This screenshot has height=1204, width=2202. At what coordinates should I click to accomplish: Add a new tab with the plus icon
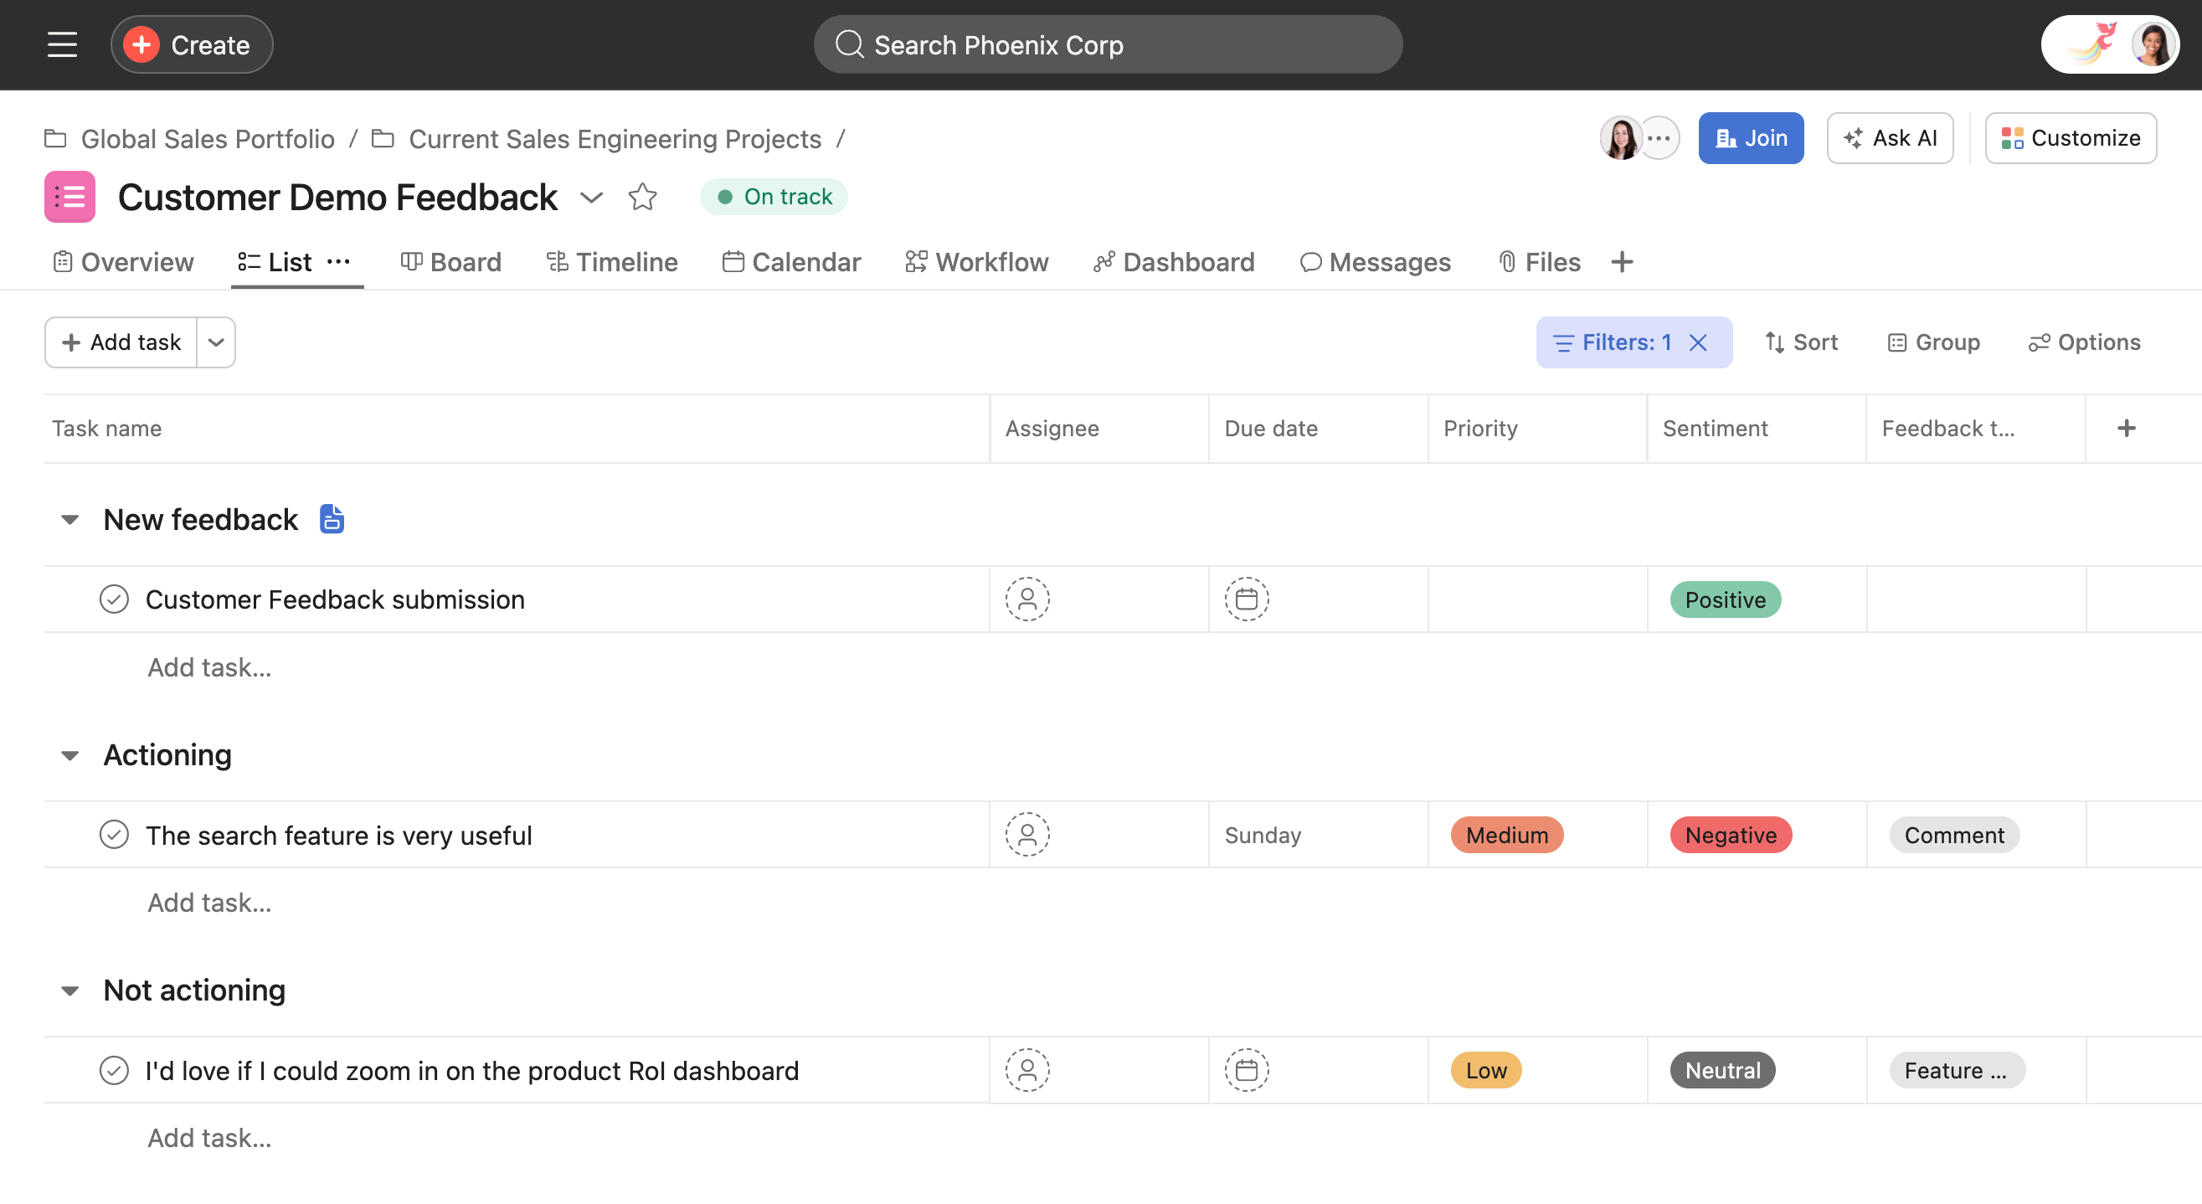point(1622,263)
